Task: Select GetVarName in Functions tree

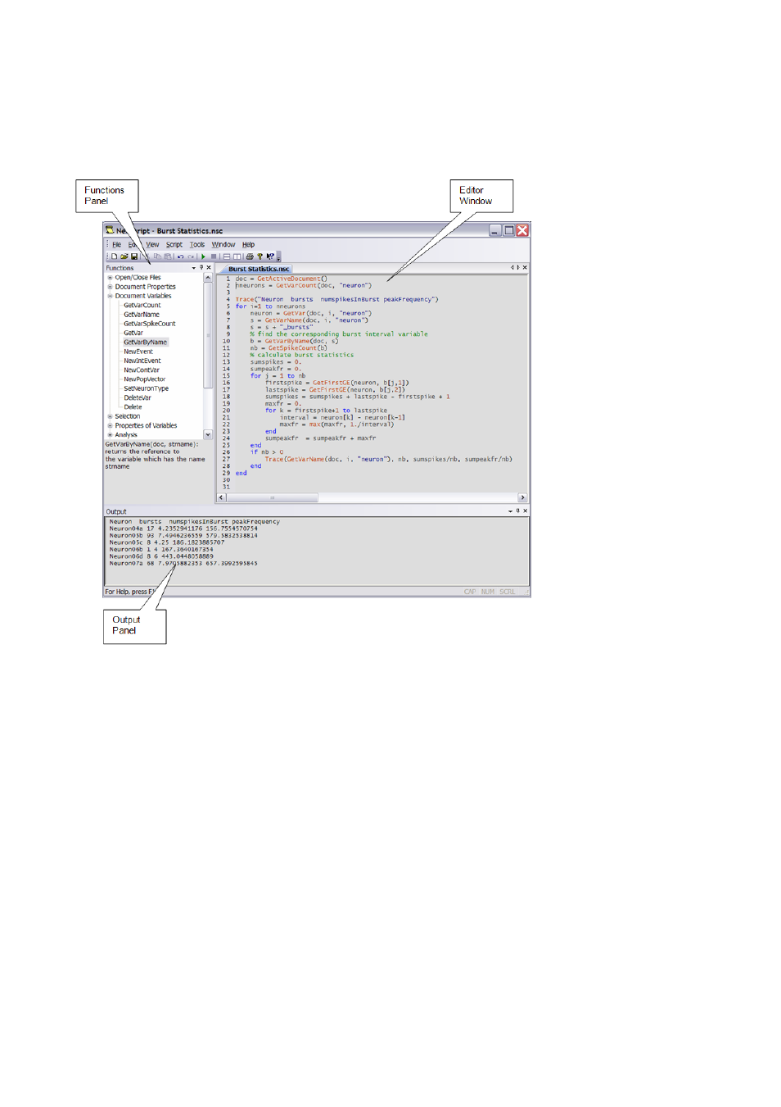Action: point(142,315)
